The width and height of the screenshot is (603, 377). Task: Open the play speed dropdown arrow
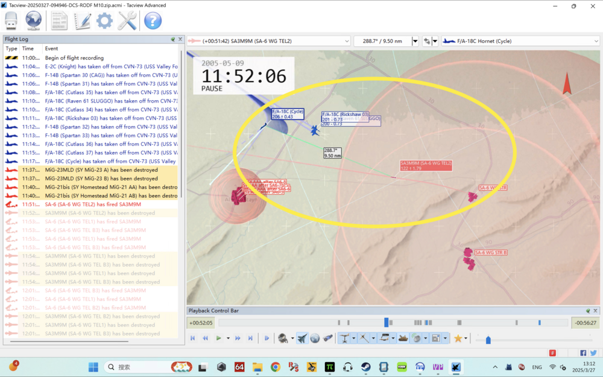click(228, 338)
